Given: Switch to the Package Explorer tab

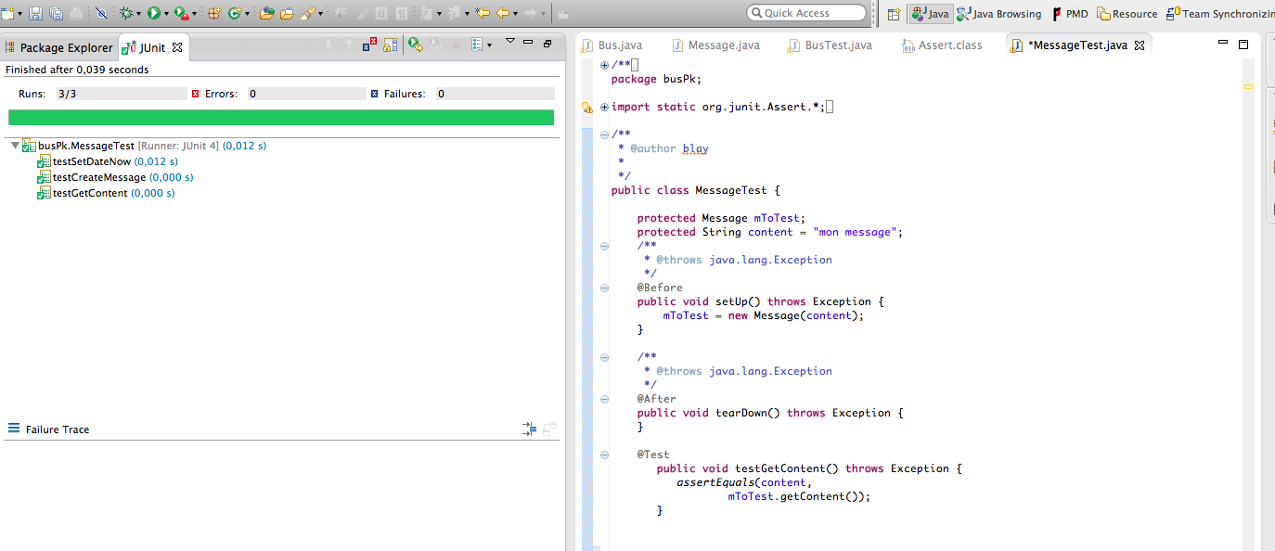Looking at the screenshot, I should 65,47.
